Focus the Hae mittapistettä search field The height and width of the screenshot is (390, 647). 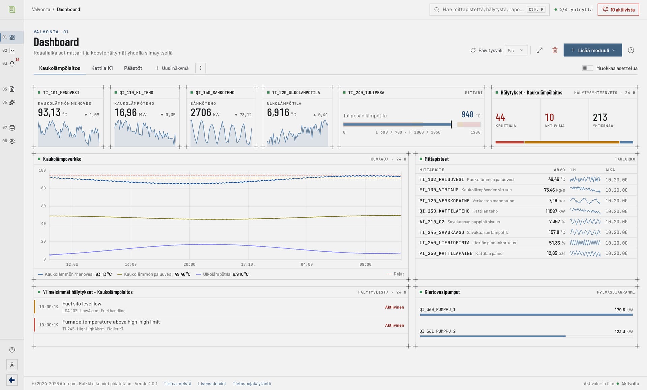(489, 9)
